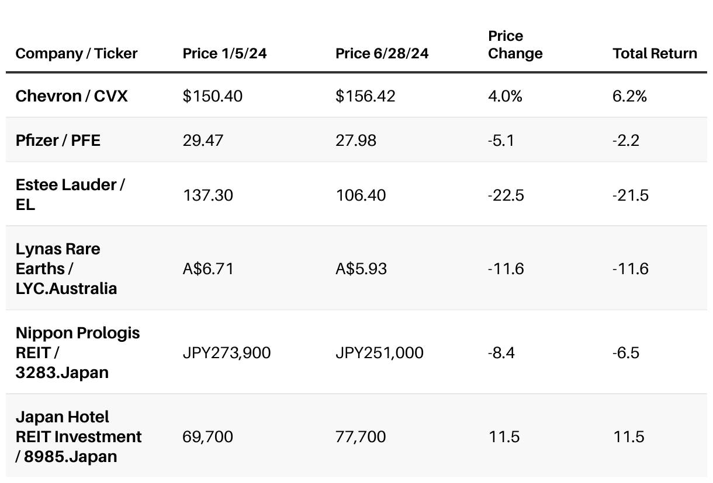The height and width of the screenshot is (483, 713).
Task: Select the Total Return column header
Action: coord(655,54)
